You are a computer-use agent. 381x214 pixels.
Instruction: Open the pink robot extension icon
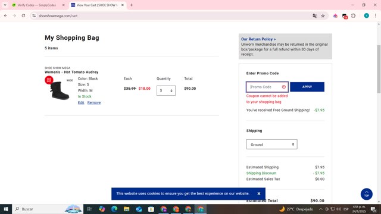[x=335, y=16]
